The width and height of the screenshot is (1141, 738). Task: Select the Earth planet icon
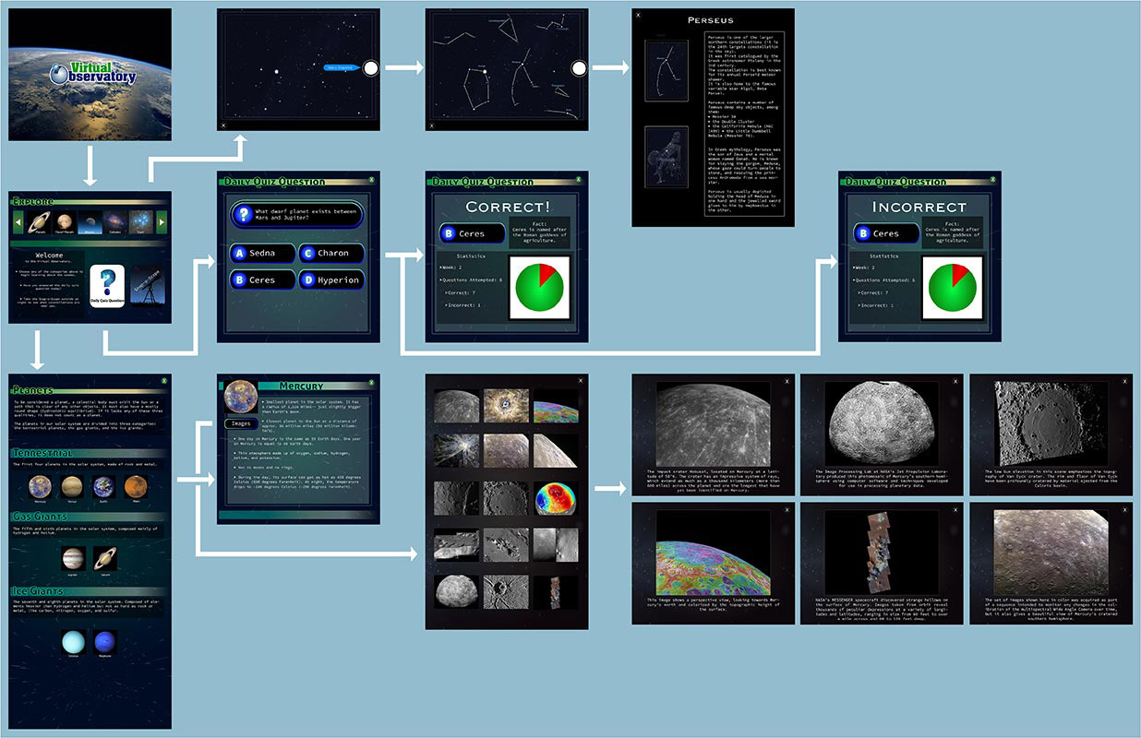coord(102,485)
